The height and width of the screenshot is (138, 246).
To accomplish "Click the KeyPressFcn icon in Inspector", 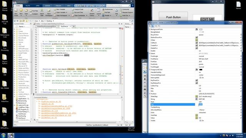I will pyautogui.click(x=196, y=80).
